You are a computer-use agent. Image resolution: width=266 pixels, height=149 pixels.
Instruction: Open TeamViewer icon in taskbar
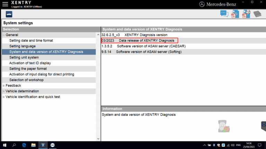click(x=52, y=145)
